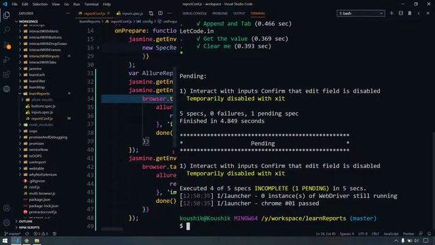The width and height of the screenshot is (435, 245).
Task: Expand the node_modules folder
Action: [x=41, y=125]
